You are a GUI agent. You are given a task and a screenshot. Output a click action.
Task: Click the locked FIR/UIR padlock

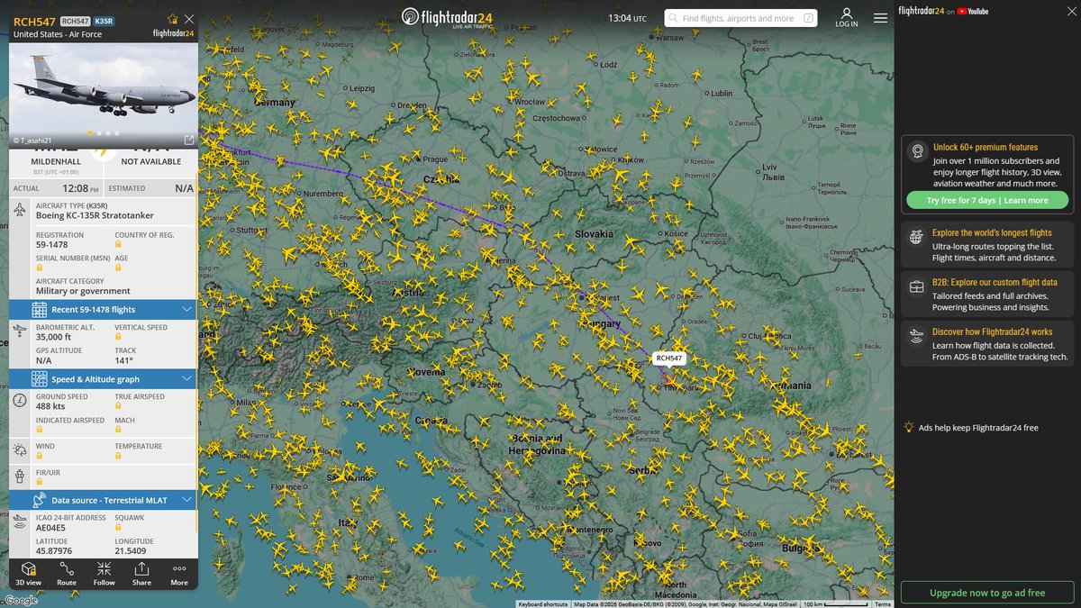40,480
